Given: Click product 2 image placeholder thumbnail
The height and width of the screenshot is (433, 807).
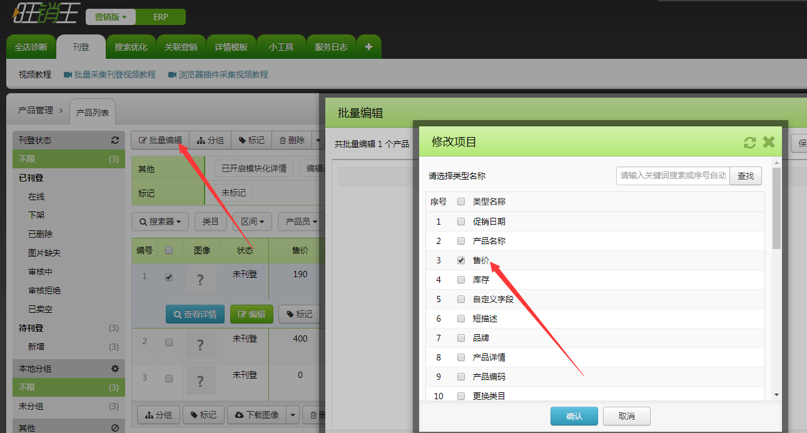Looking at the screenshot, I should tap(200, 344).
